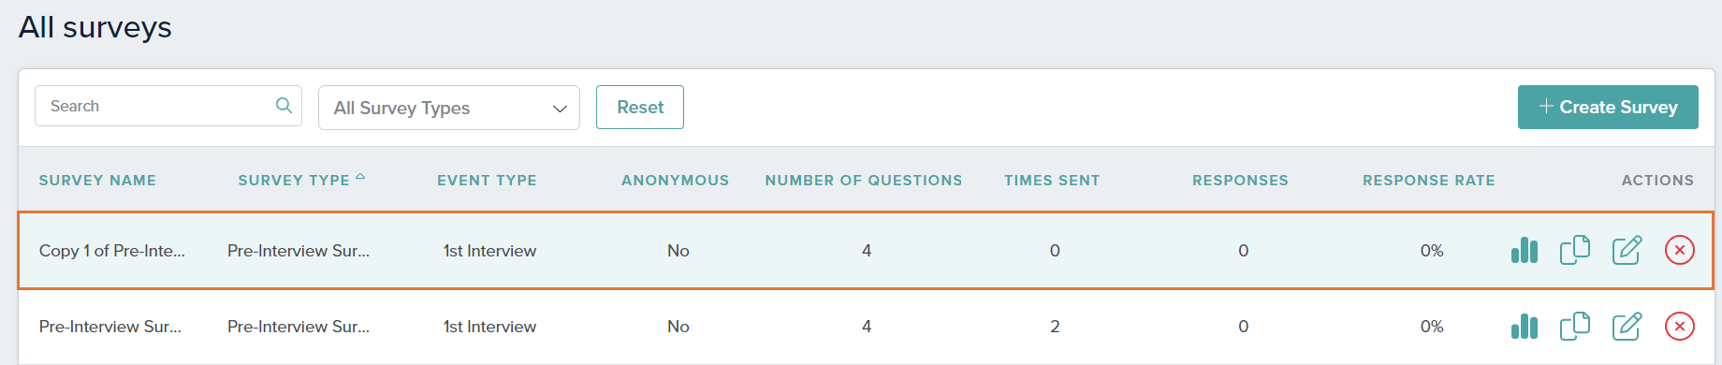1722x365 pixels.
Task: Open bar chart results for second survey row
Action: pos(1525,326)
